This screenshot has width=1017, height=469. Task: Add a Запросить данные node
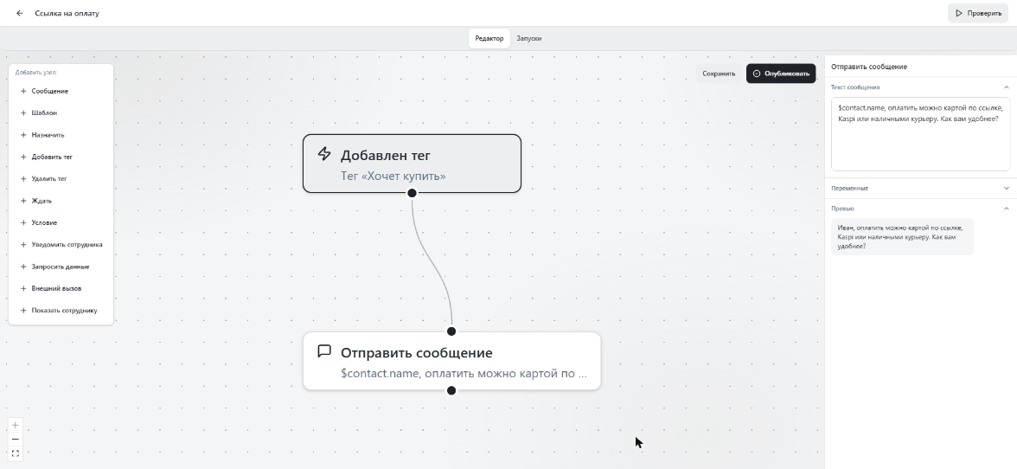coord(61,267)
